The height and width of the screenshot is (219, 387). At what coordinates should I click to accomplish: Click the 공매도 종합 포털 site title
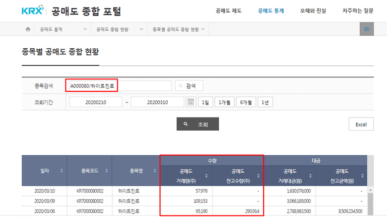click(86, 12)
